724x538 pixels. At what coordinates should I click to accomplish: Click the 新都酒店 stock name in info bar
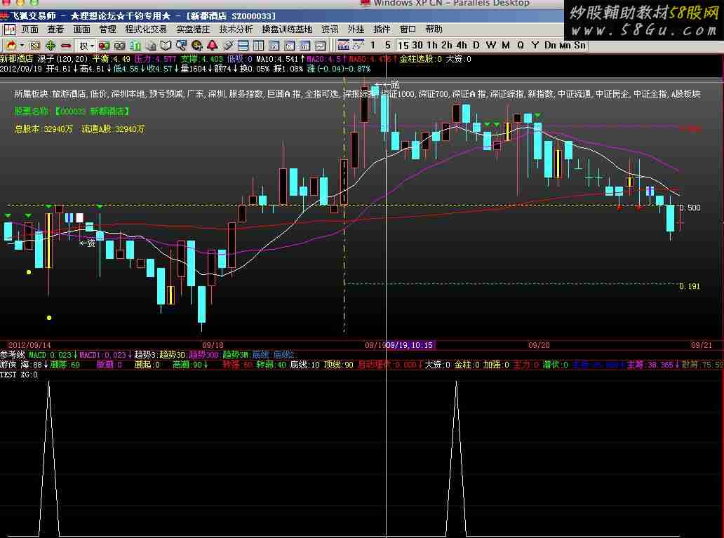(17, 59)
